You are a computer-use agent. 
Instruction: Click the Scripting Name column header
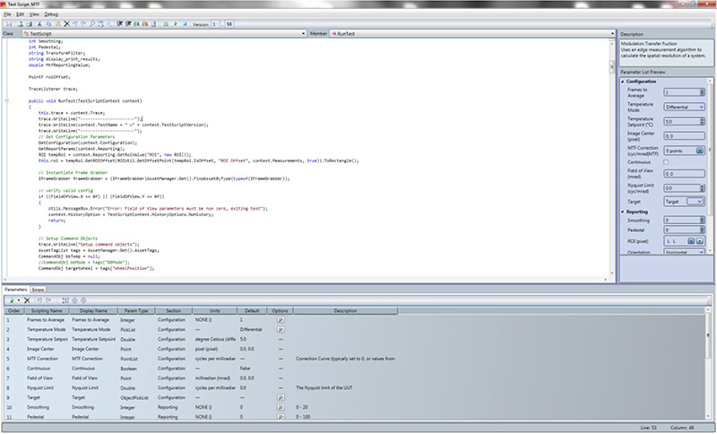(x=45, y=309)
